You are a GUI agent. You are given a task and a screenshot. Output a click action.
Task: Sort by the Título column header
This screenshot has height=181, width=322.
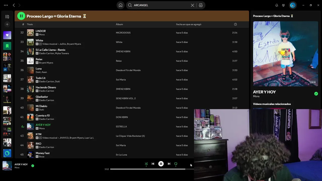coord(30,24)
